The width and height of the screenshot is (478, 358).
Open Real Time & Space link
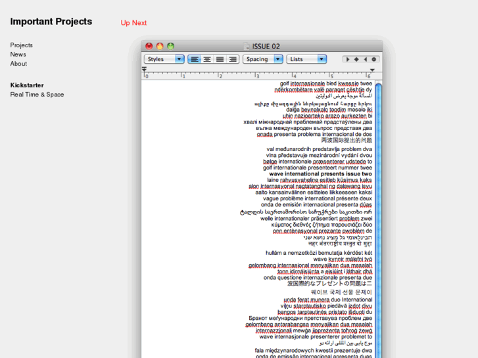pos(37,95)
